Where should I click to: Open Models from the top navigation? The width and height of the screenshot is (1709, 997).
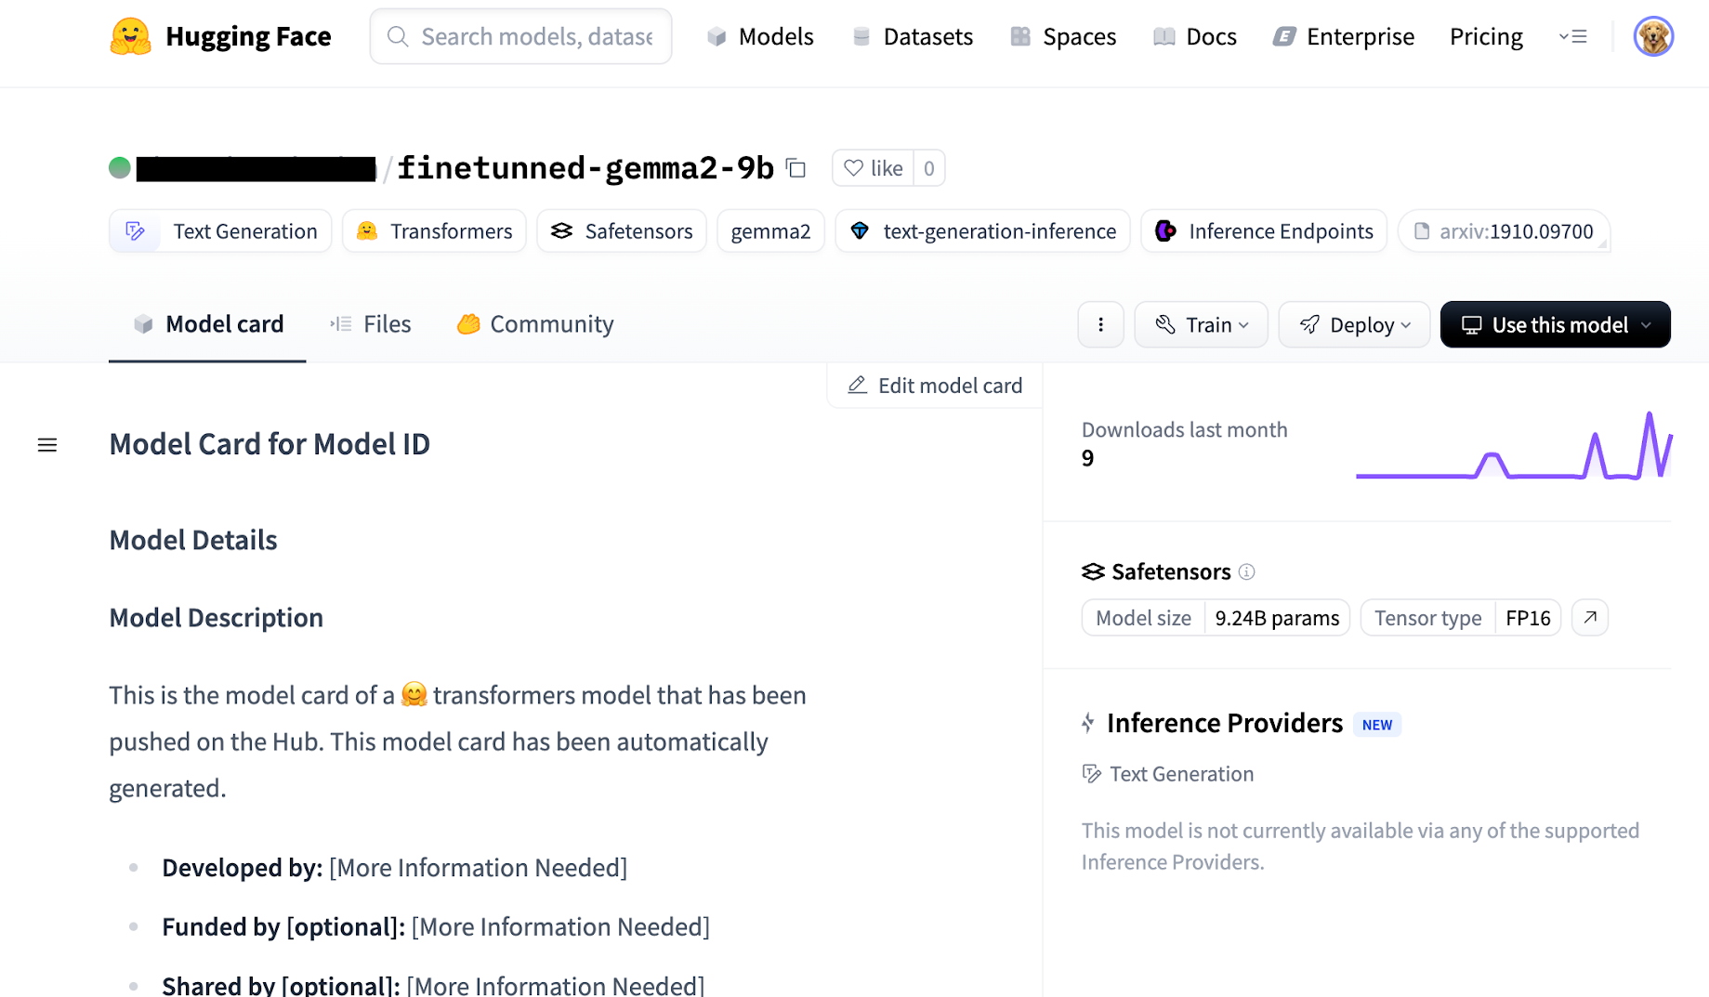coord(759,36)
